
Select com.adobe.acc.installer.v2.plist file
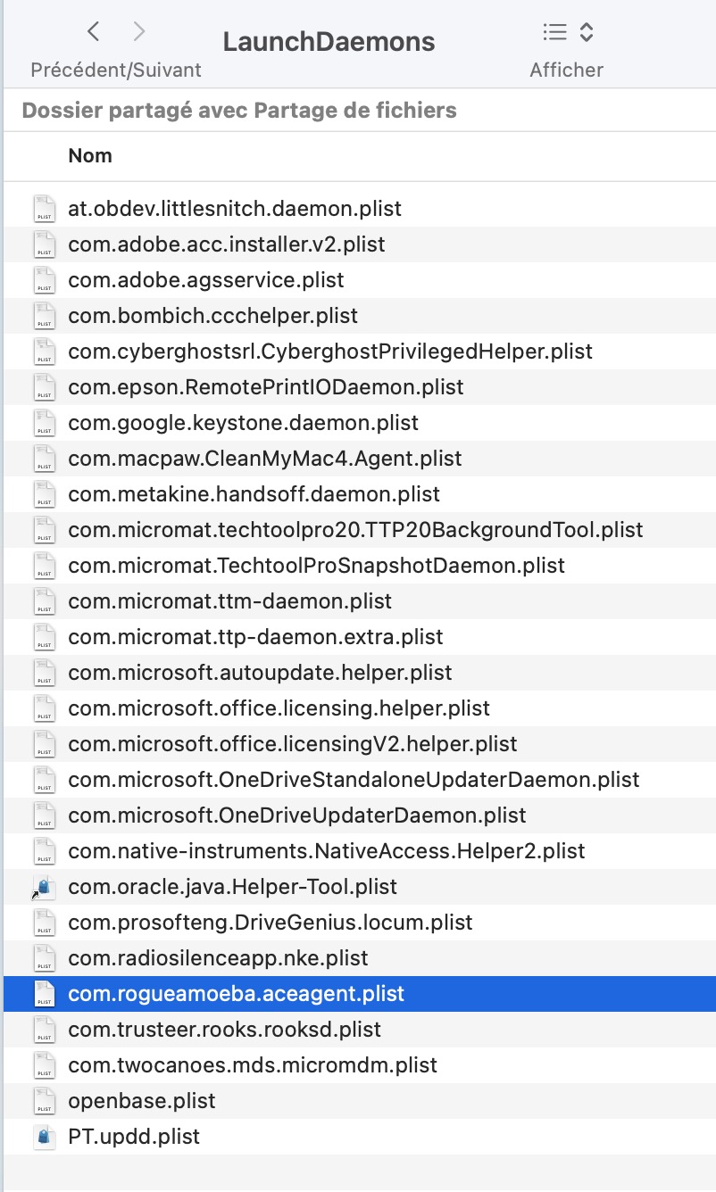tap(227, 244)
